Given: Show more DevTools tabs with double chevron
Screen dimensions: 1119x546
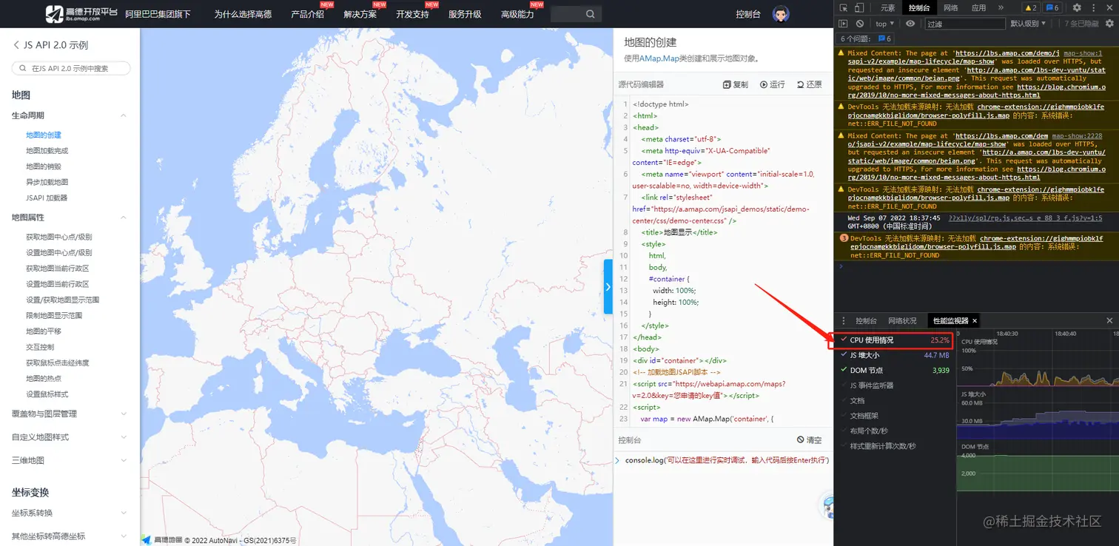Looking at the screenshot, I should coord(1001,7).
